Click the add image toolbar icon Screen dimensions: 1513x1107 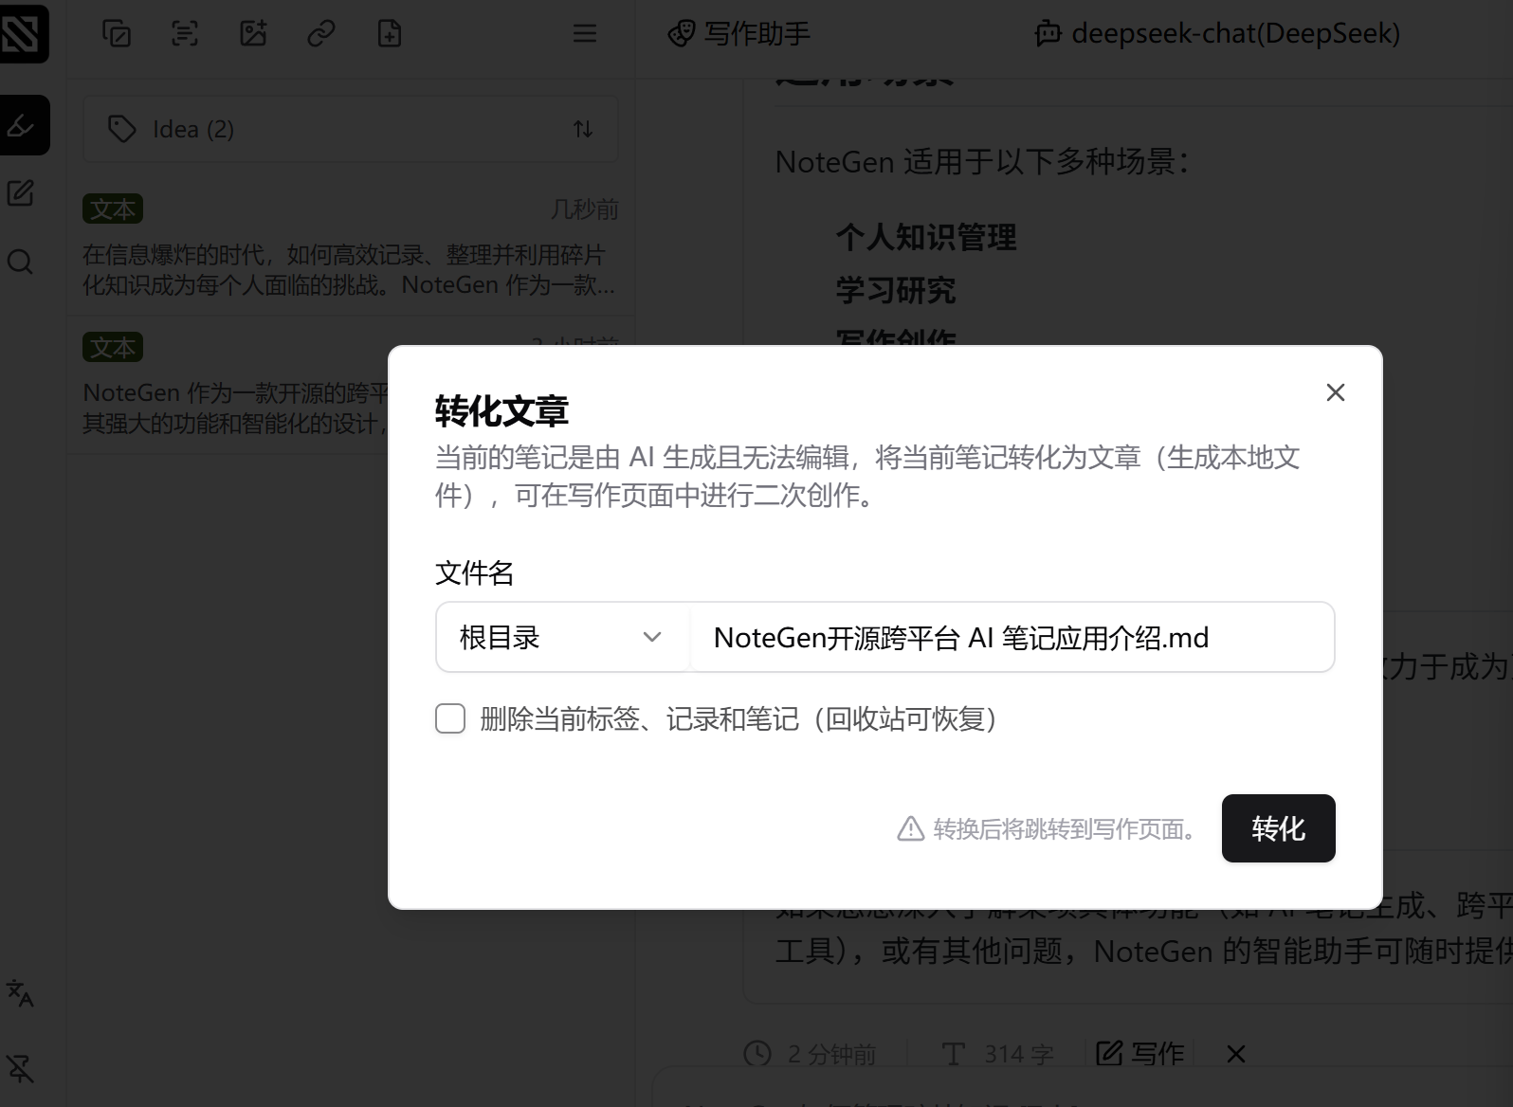point(253,34)
